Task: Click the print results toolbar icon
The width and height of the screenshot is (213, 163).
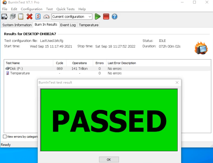Action: click(x=13, y=17)
